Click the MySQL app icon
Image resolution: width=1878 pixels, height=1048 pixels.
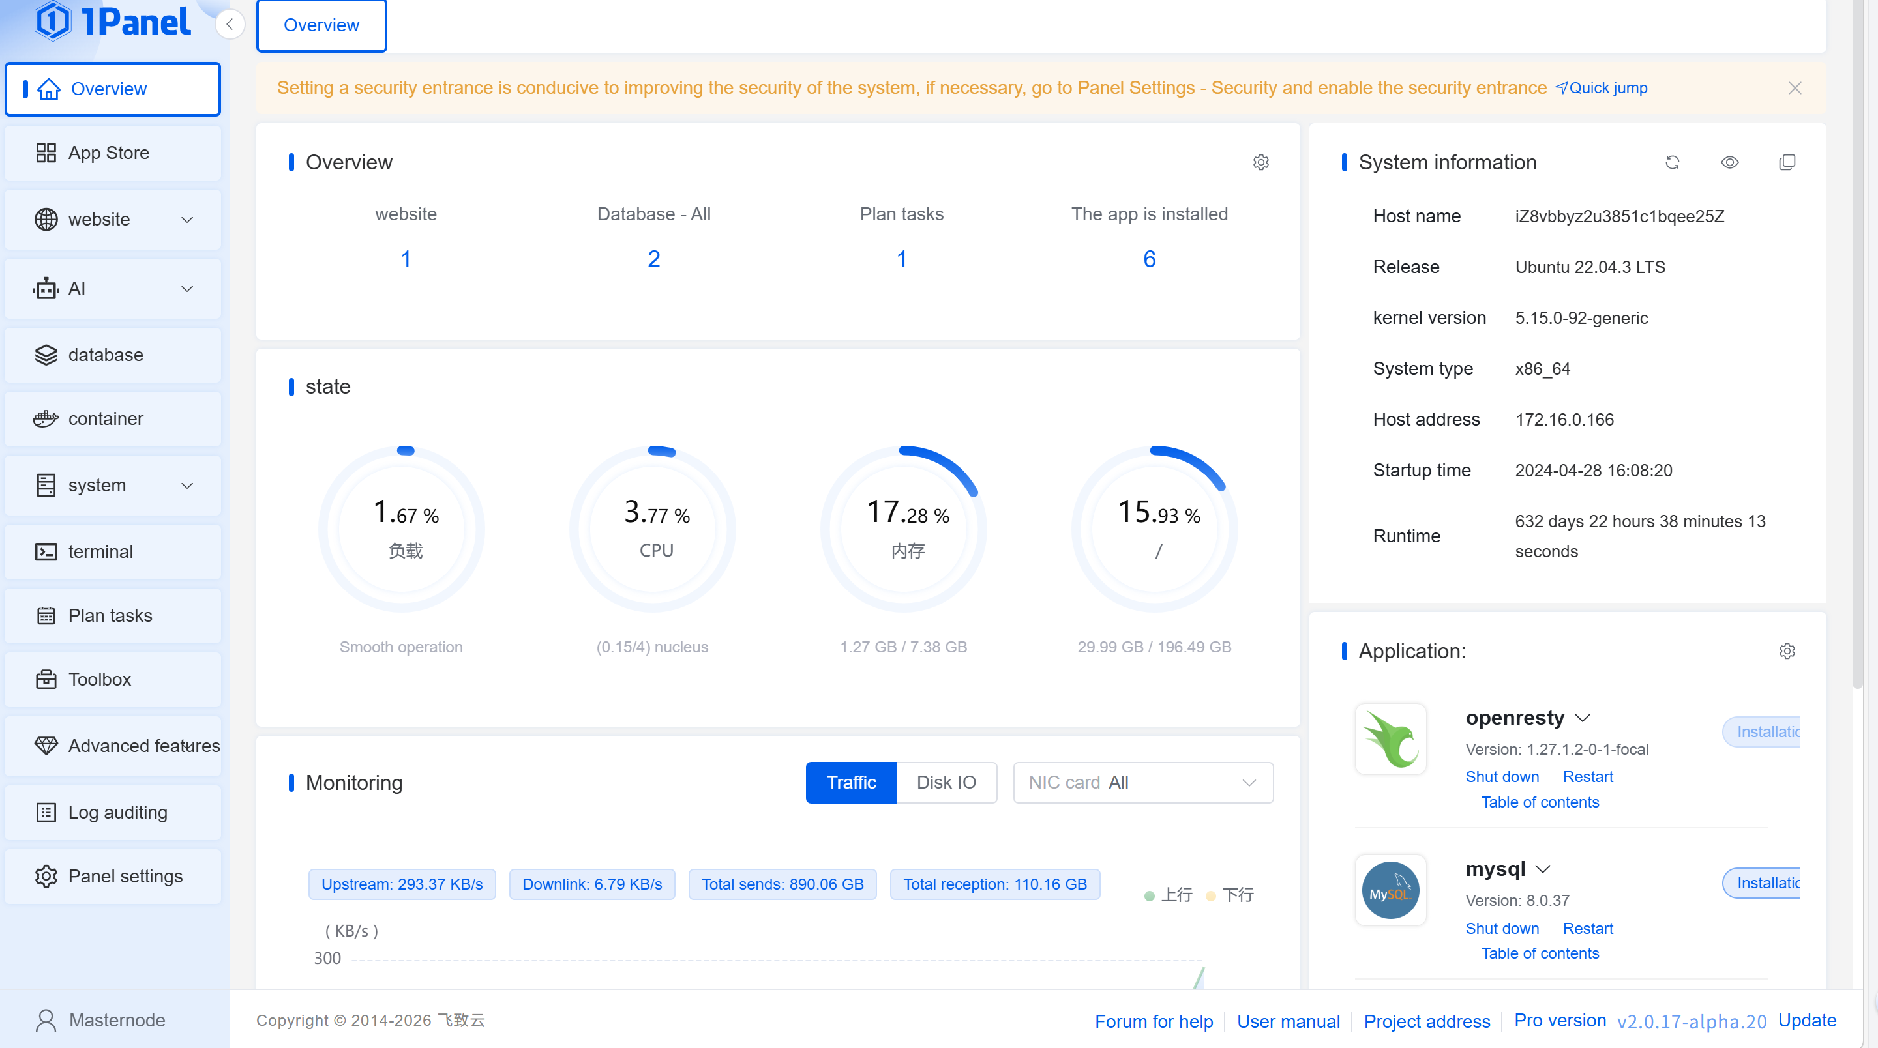(1390, 890)
